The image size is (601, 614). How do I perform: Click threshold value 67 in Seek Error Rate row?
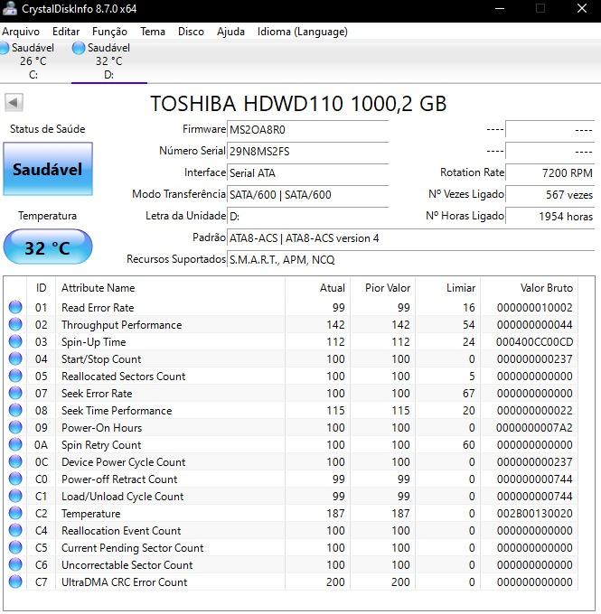[x=468, y=394]
